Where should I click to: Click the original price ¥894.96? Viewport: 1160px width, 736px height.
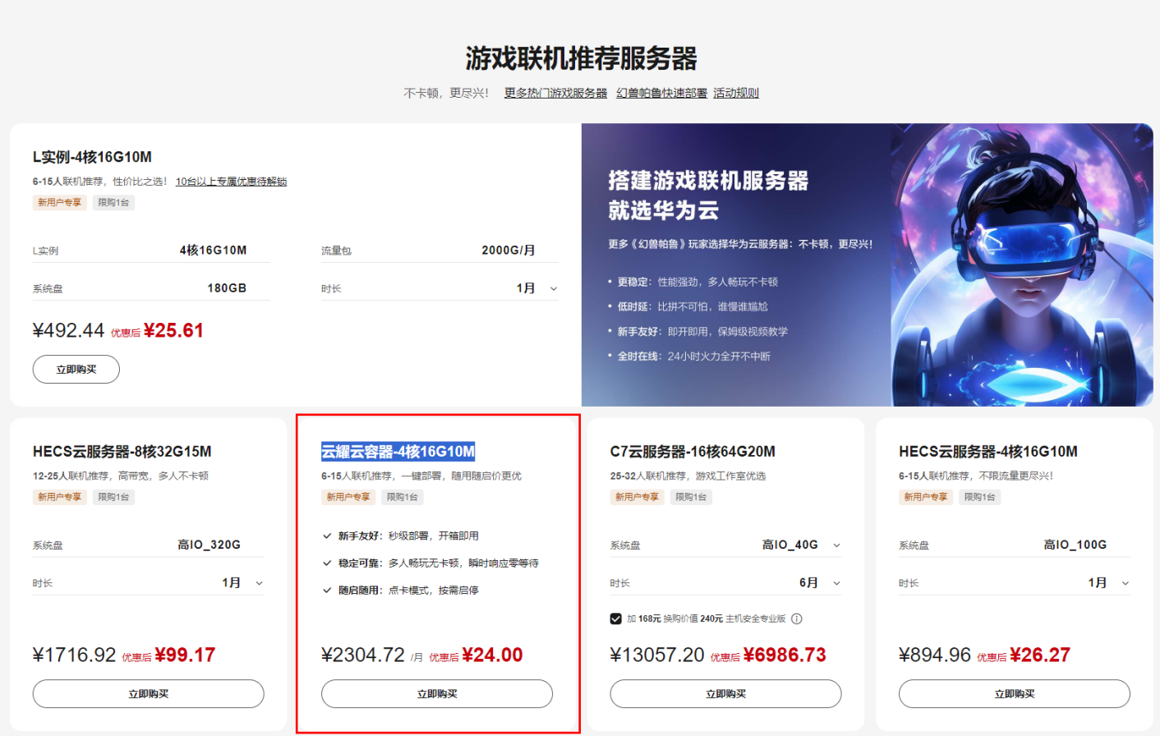(x=935, y=655)
